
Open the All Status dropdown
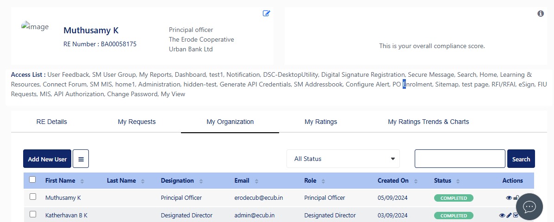tap(343, 159)
